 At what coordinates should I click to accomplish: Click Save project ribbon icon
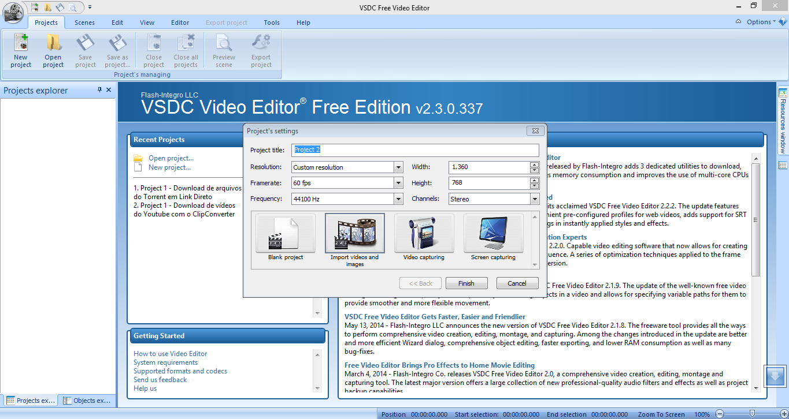(x=86, y=51)
